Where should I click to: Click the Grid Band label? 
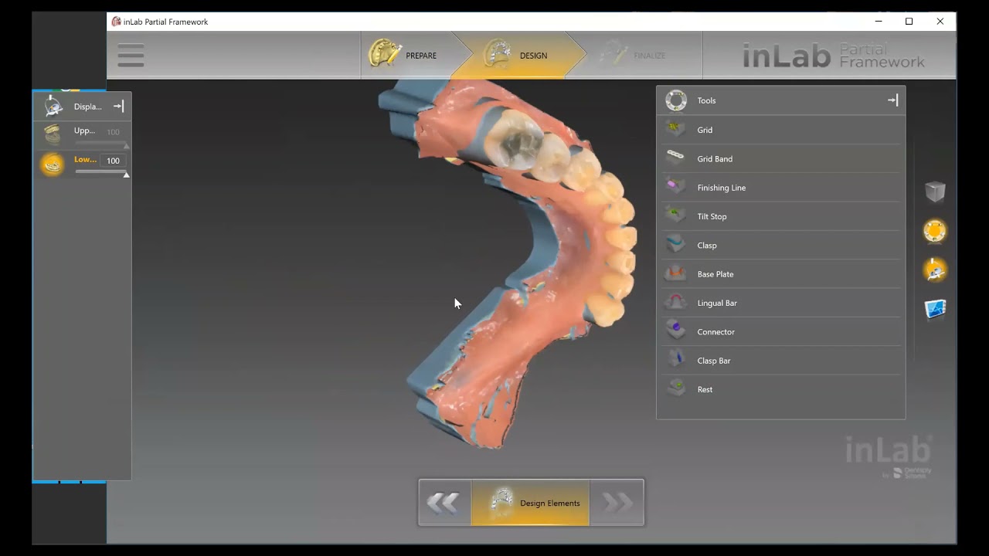coord(715,159)
